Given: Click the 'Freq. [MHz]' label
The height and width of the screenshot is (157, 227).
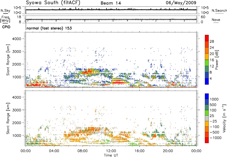Looking at the screenshot, I should coord(5,19).
